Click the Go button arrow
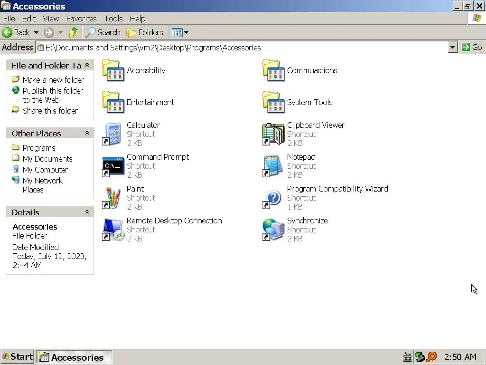The image size is (486, 365). tap(466, 47)
